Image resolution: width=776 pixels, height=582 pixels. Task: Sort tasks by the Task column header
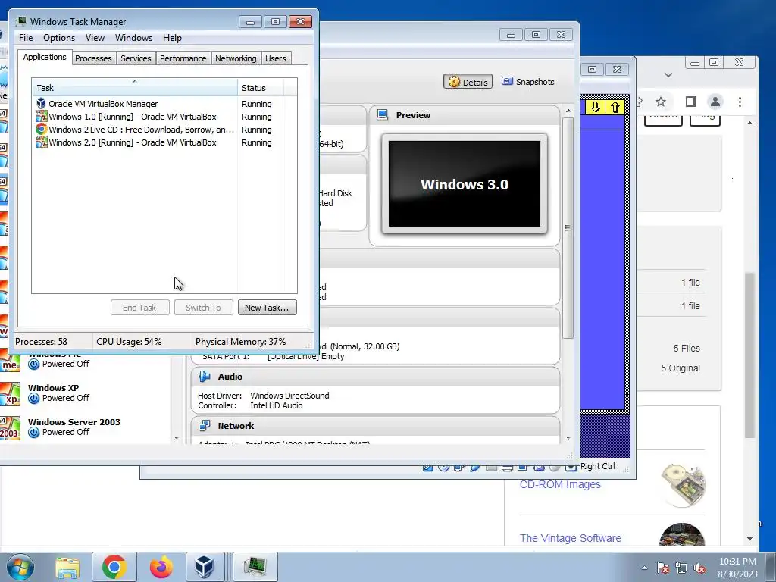(135, 88)
